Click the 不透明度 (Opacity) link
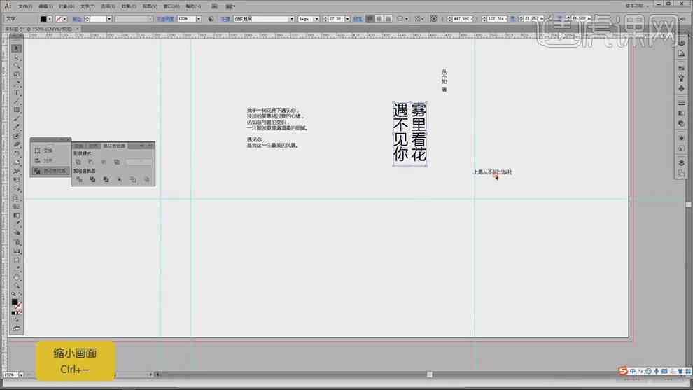The image size is (693, 390). (x=165, y=19)
